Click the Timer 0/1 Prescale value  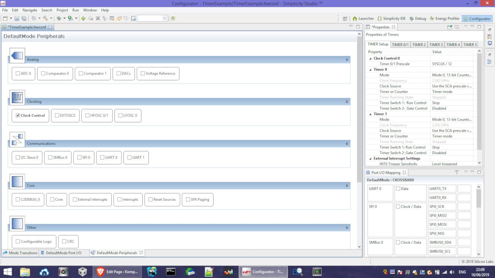(x=452, y=64)
